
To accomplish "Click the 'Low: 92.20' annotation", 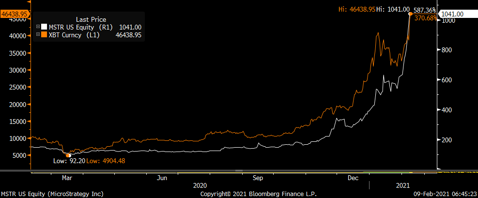I will point(70,161).
